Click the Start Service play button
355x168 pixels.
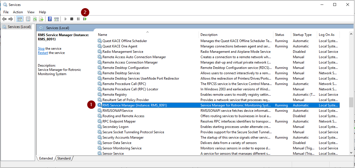click(65, 19)
